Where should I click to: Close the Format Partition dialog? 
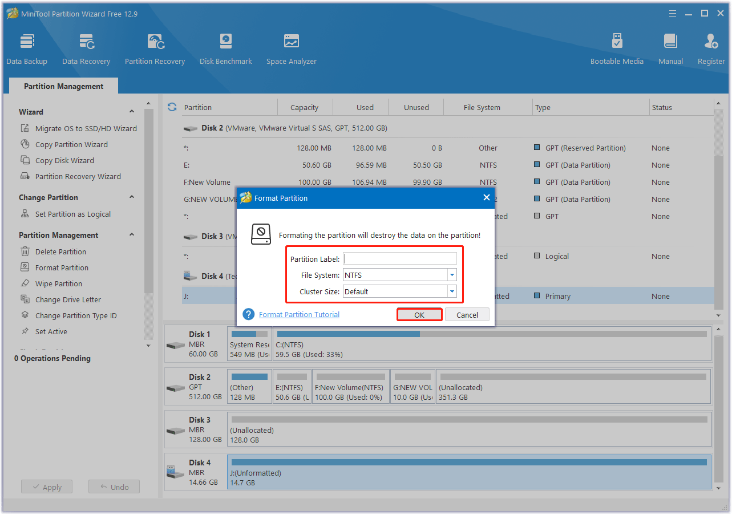(x=487, y=197)
